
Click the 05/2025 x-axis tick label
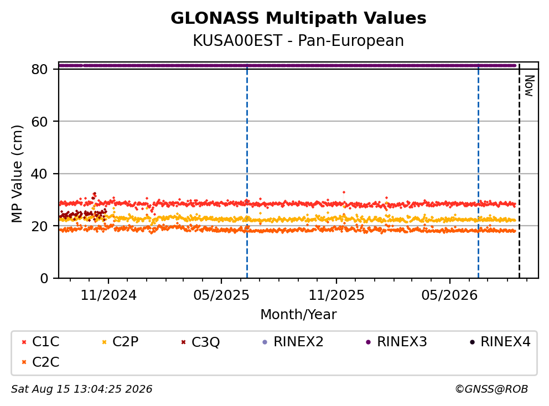pos(221,295)
